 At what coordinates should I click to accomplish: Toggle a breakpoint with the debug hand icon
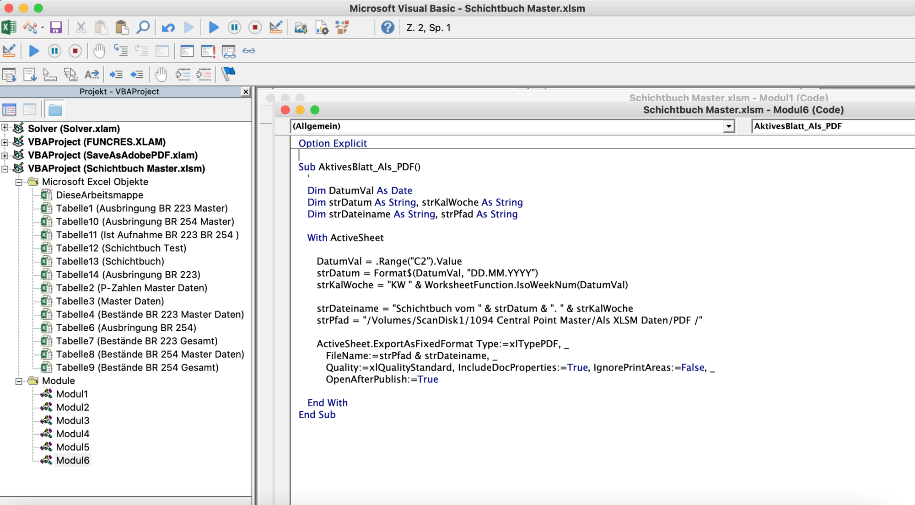click(x=99, y=51)
